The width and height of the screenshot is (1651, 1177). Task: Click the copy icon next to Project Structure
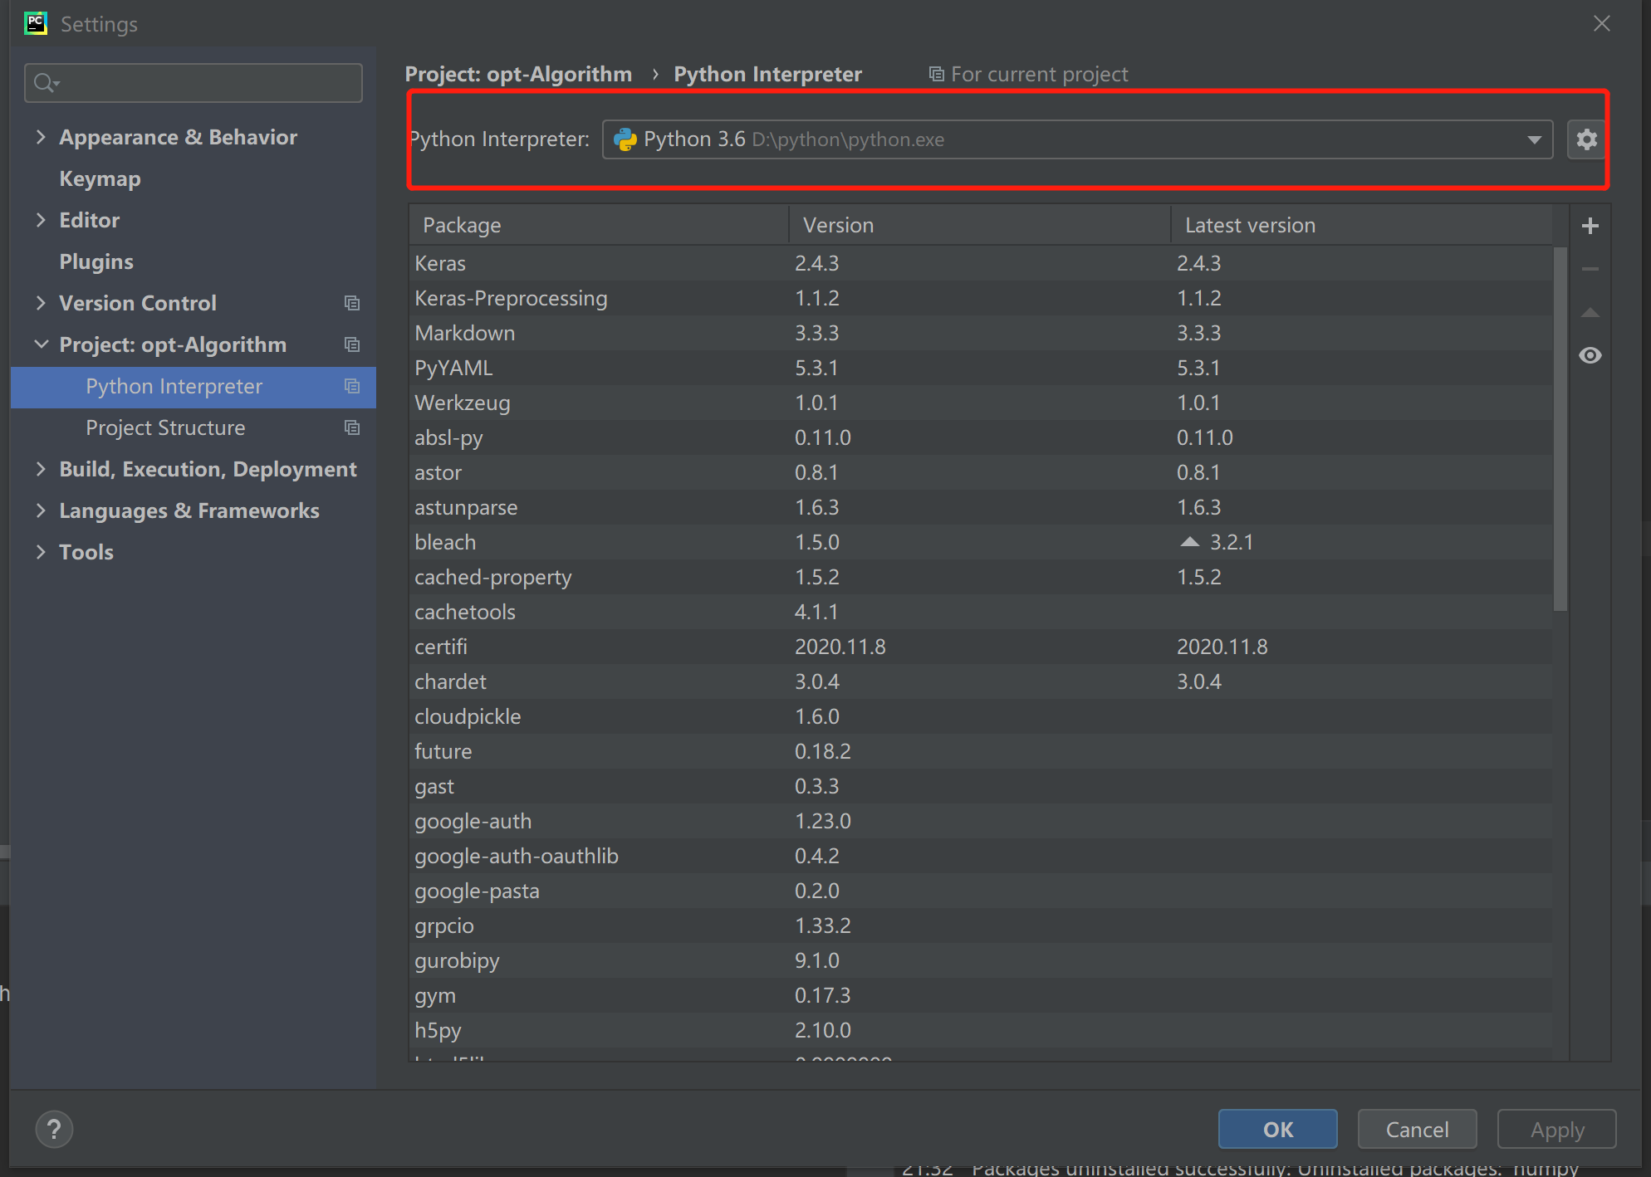click(x=352, y=427)
